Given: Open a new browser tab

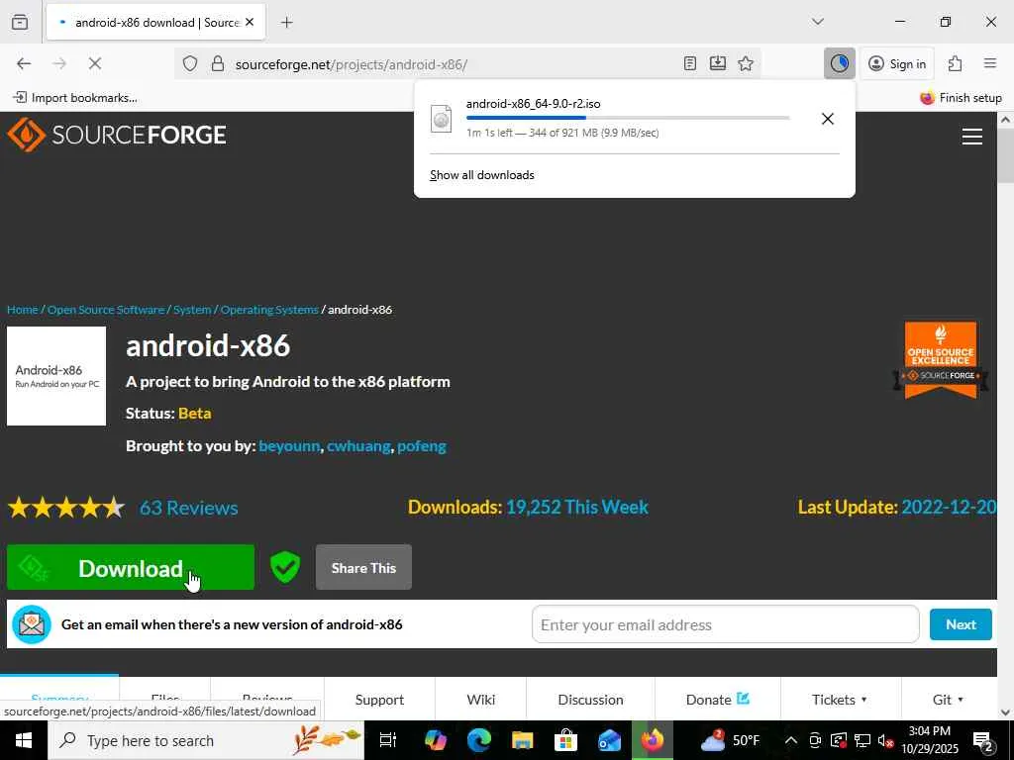Looking at the screenshot, I should (x=287, y=23).
